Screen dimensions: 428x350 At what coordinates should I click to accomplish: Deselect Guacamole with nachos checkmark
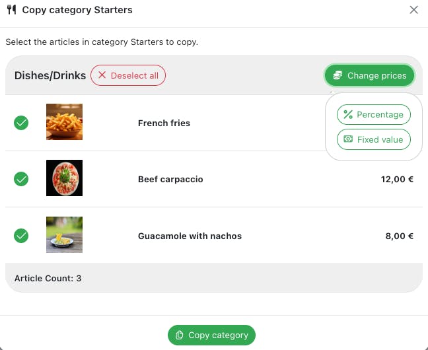point(21,236)
